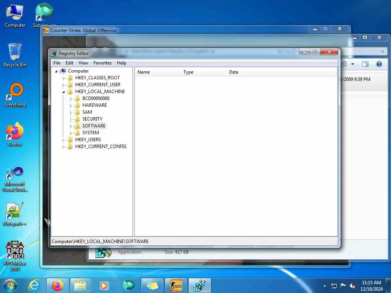391x293 pixels.
Task: Open the Notepad++ desktop shortcut
Action: point(15,214)
